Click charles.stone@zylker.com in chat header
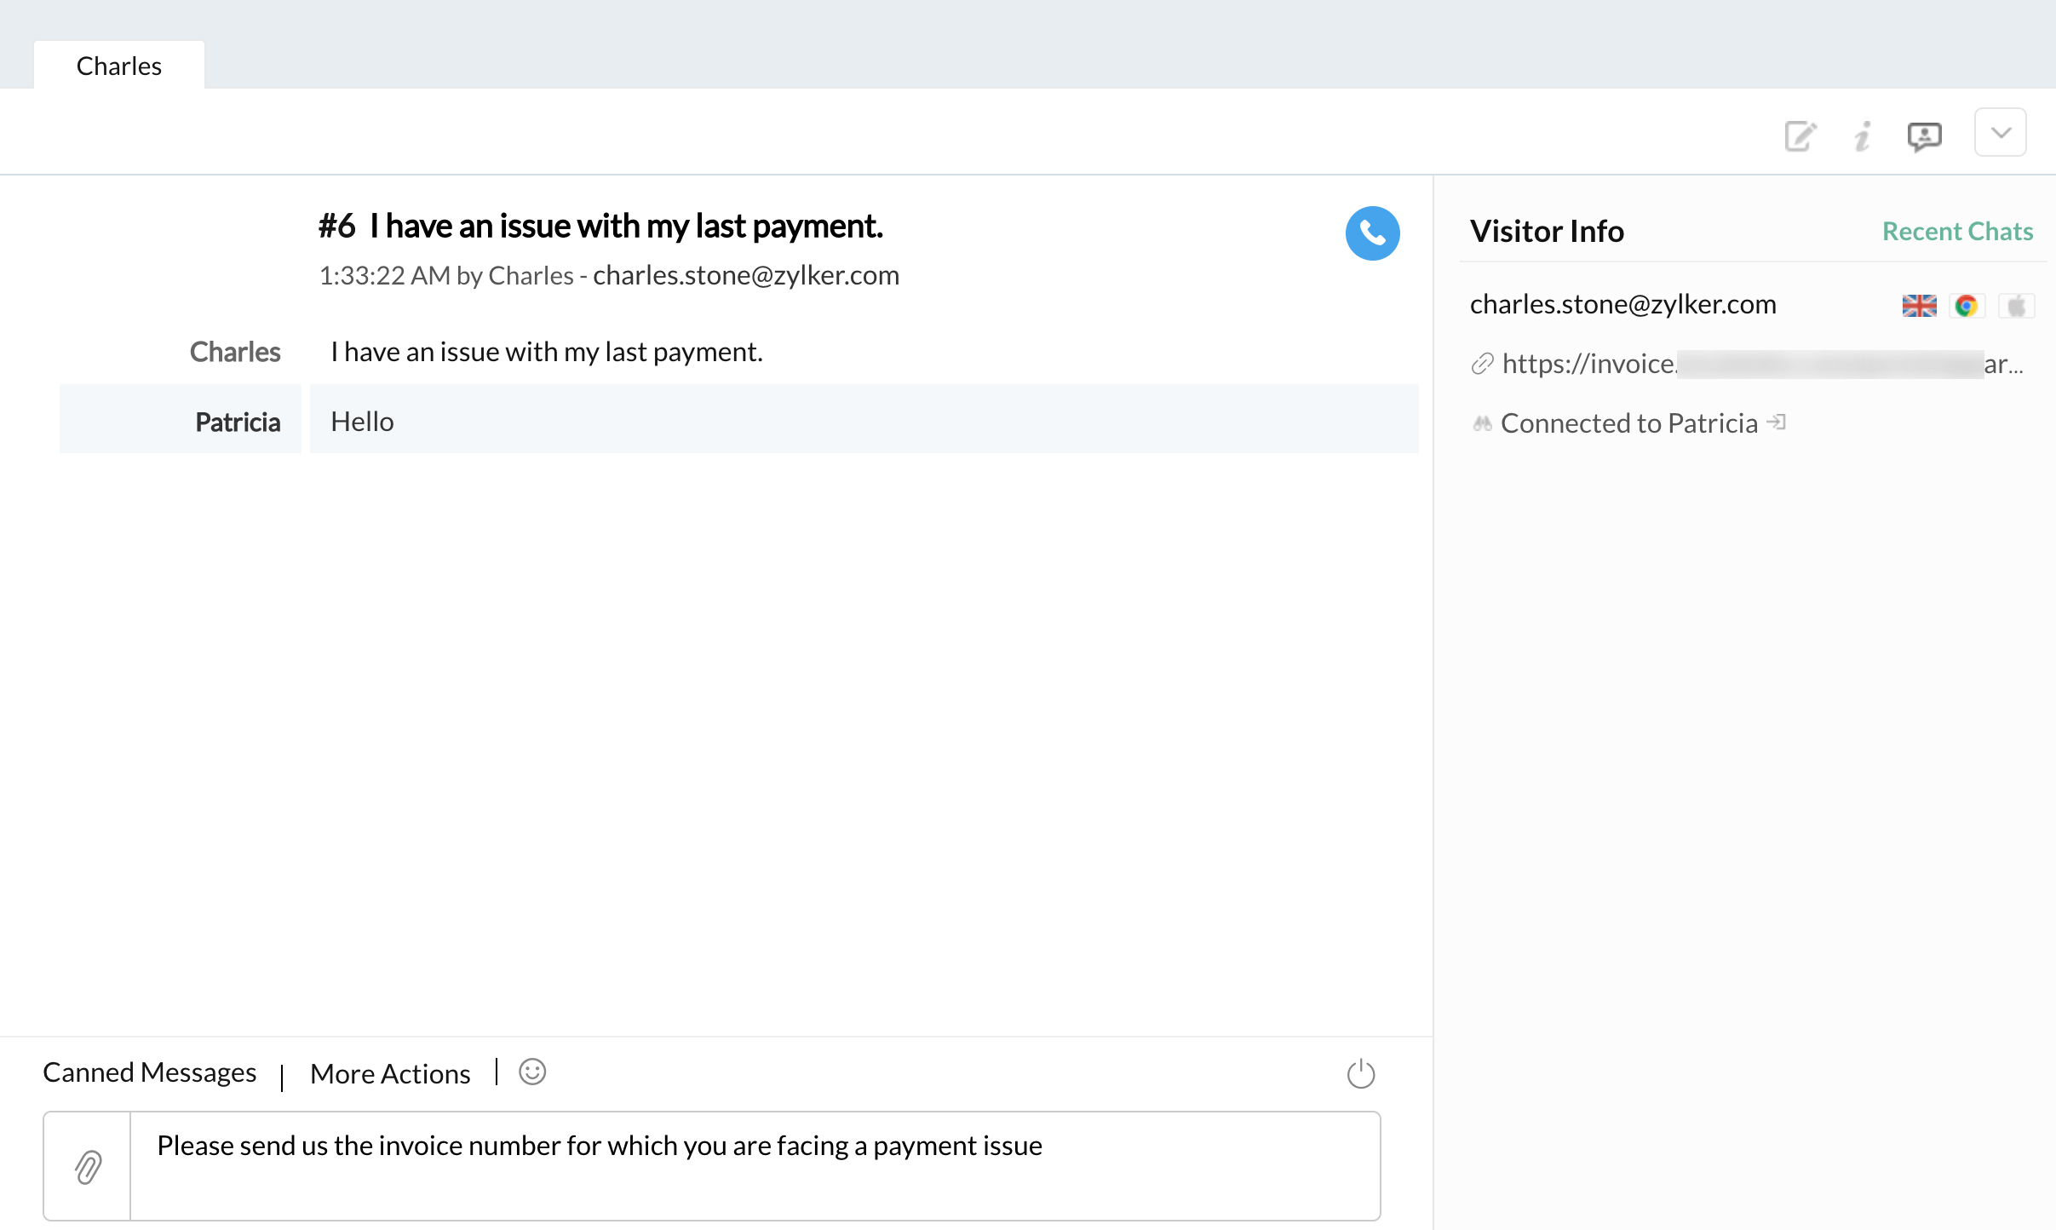The height and width of the screenshot is (1230, 2056). point(746,275)
